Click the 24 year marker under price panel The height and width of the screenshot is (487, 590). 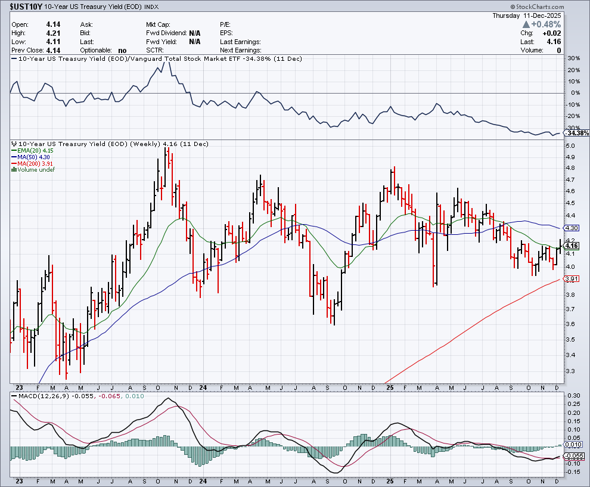[x=203, y=387]
